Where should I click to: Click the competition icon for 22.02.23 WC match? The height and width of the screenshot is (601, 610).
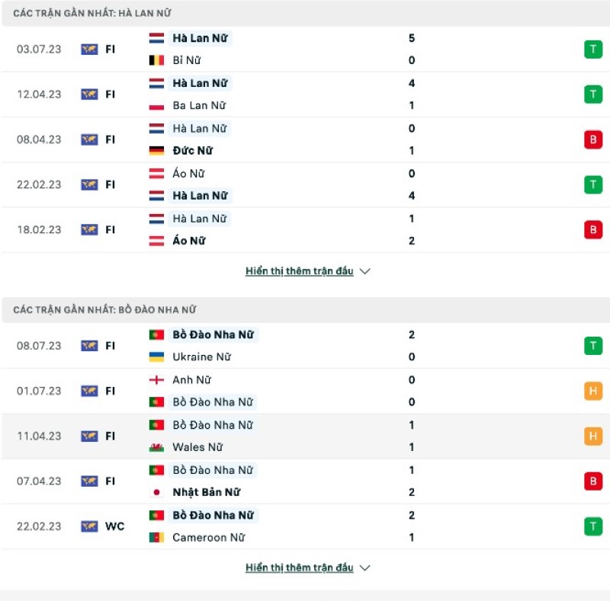tap(89, 526)
